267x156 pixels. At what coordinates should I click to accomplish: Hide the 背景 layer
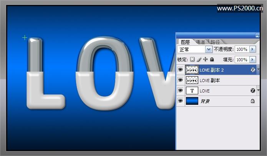180,101
